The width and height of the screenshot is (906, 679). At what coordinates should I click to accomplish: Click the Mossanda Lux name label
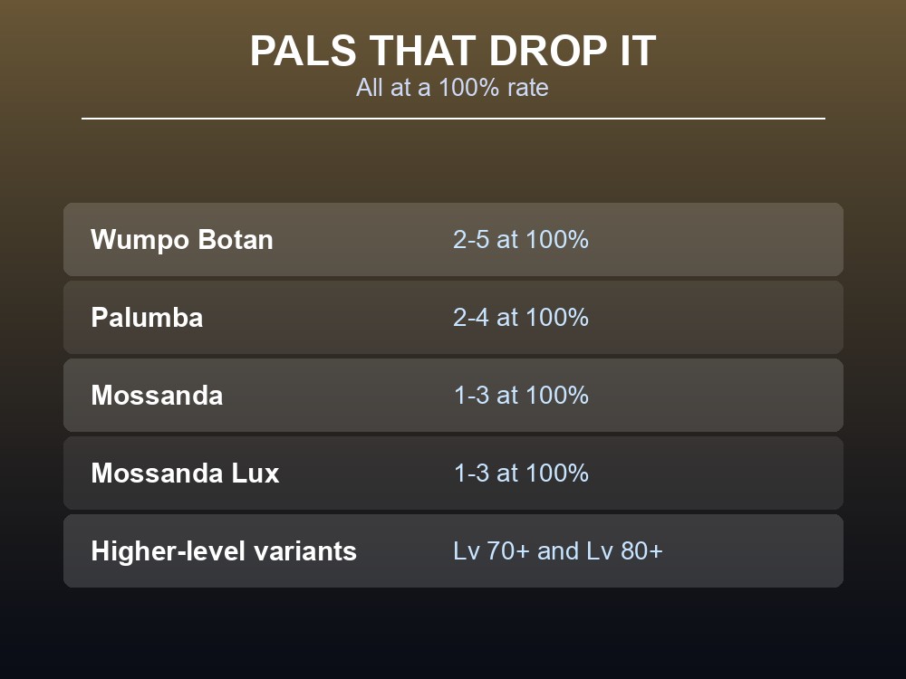(185, 473)
